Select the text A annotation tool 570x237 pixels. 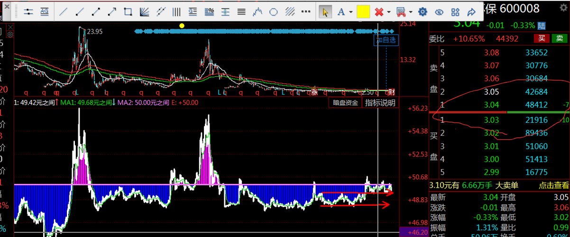341,11
